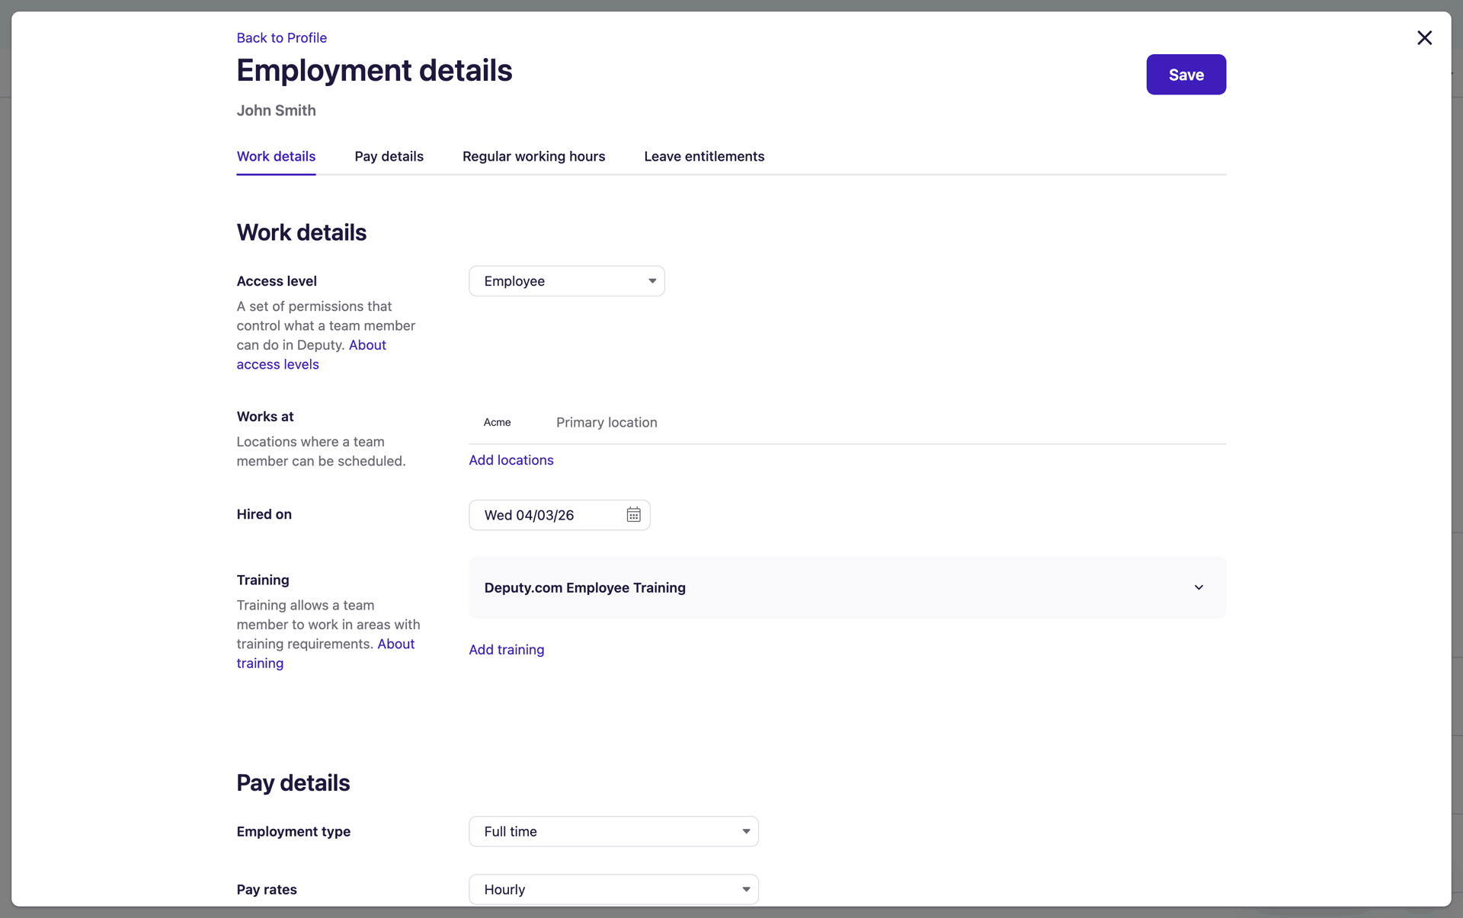Click the Add training link
Screen dimensions: 1463x918
[x=507, y=650]
